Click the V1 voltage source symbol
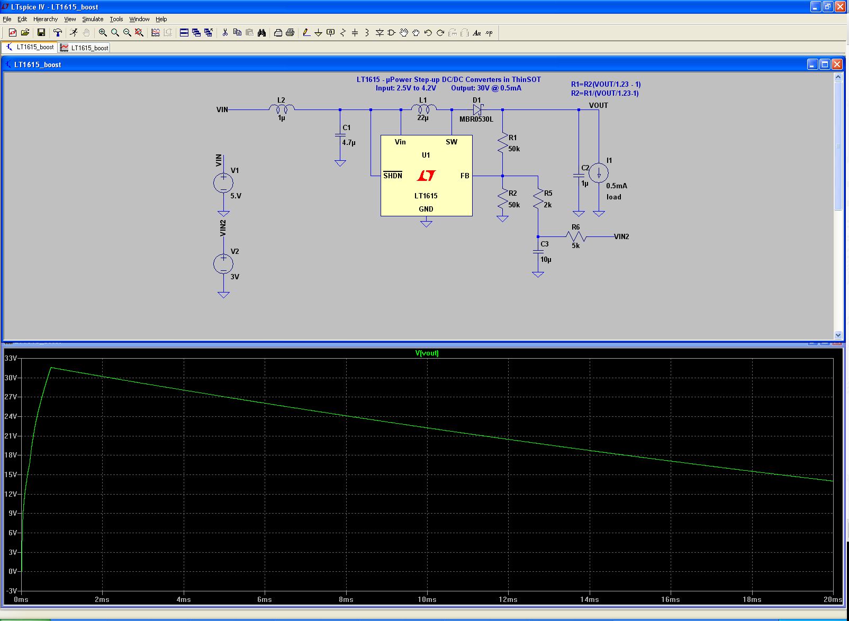 tap(223, 183)
